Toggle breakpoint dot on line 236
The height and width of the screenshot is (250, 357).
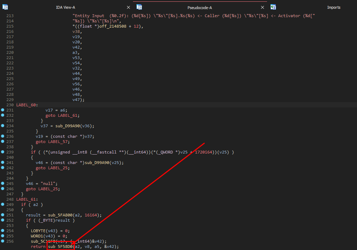(3, 136)
